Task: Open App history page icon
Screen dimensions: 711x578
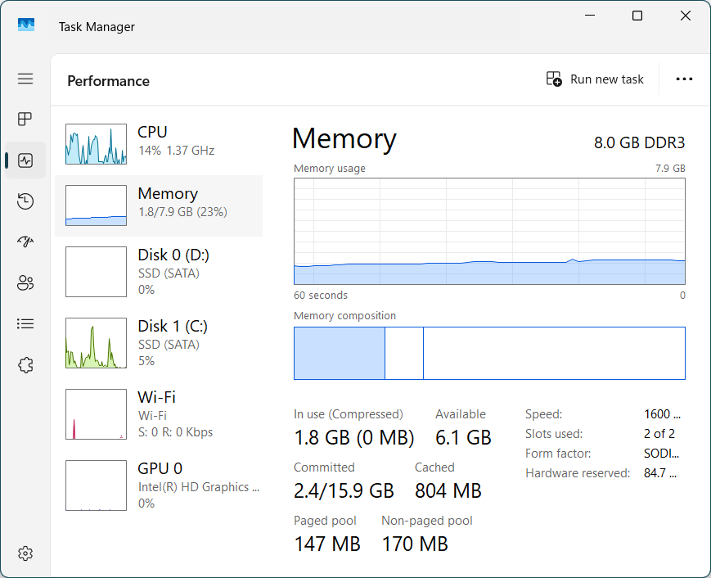Action: 25,201
